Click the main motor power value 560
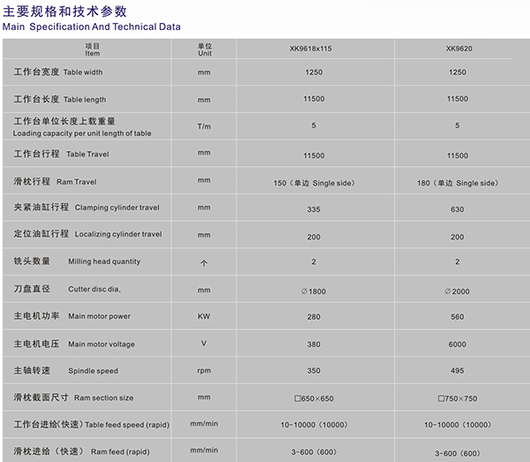Image resolution: width=530 pixels, height=462 pixels. tap(458, 317)
